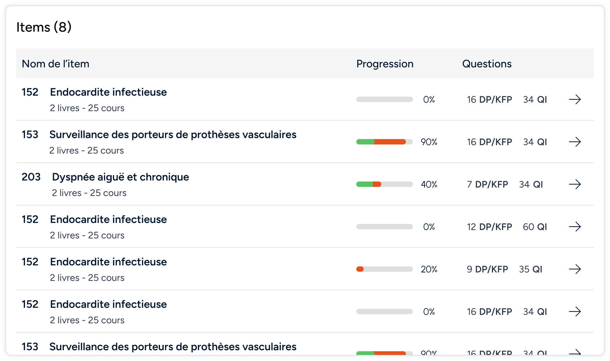Select Surveillance des porteurs de prothèses vasculaires title

[x=173, y=135]
